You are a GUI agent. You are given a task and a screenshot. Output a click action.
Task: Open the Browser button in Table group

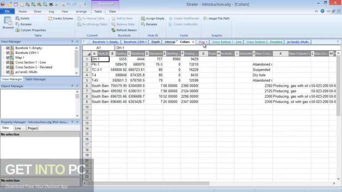[x=8, y=23]
